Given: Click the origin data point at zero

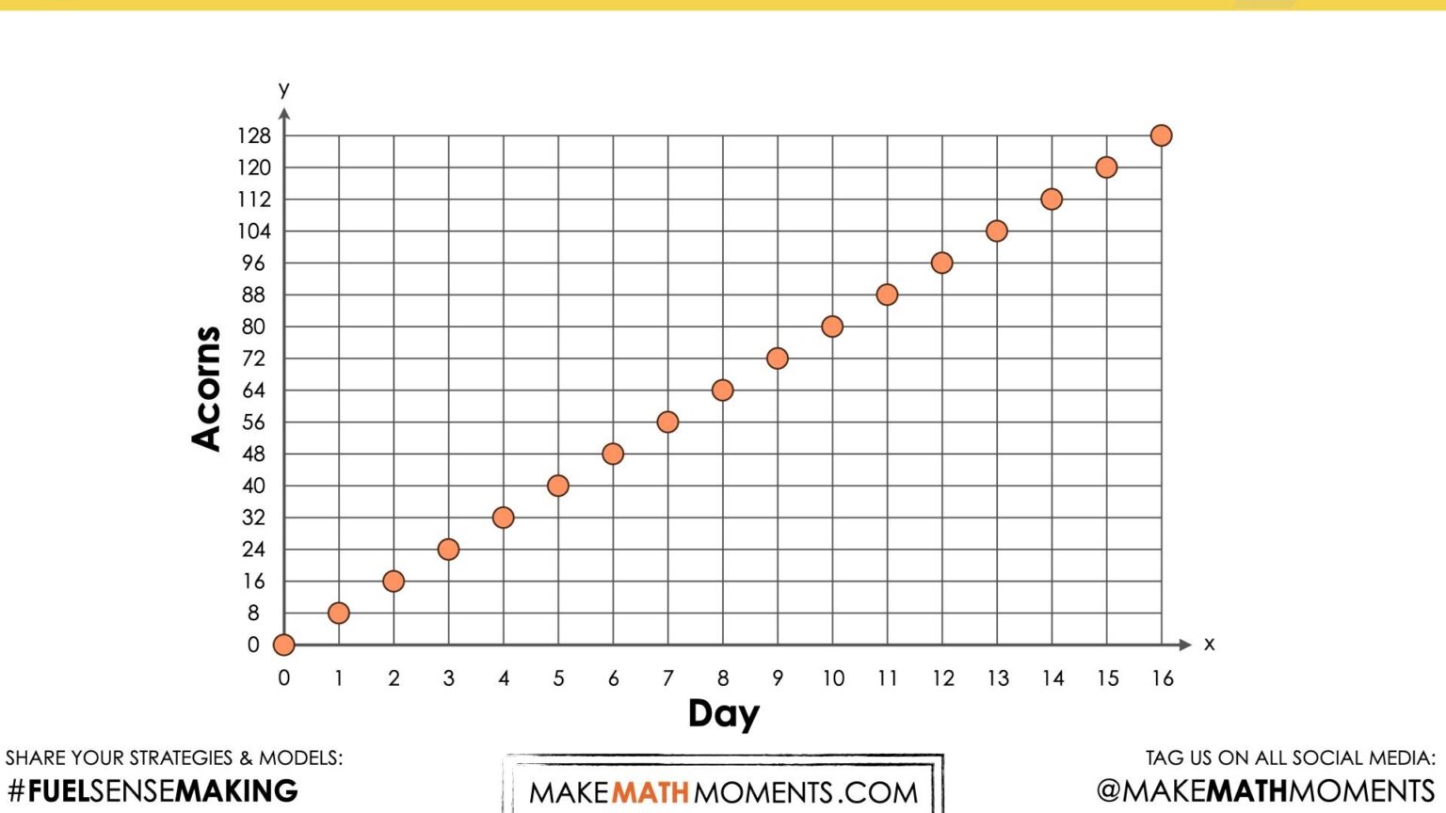Looking at the screenshot, I should coord(283,645).
